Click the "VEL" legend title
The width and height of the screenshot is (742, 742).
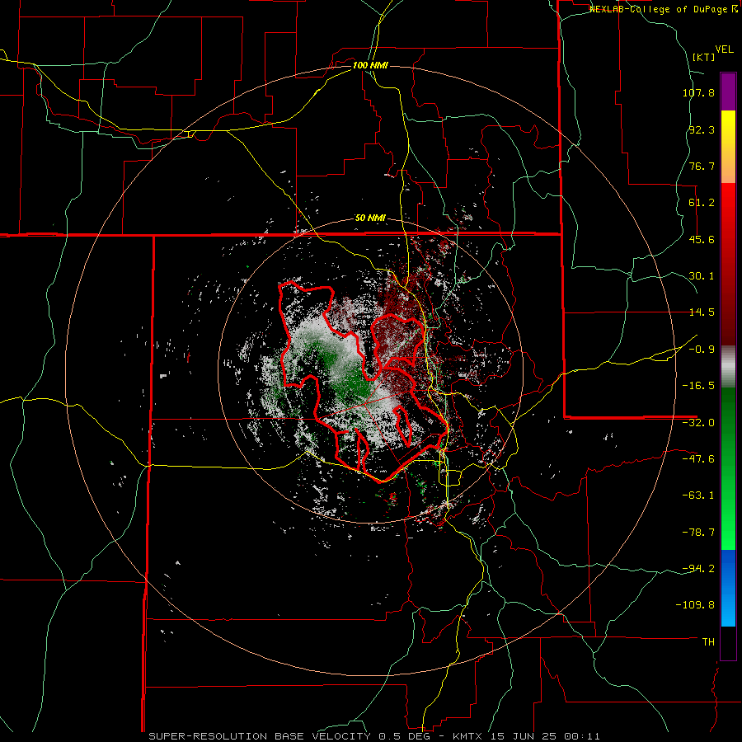724,49
